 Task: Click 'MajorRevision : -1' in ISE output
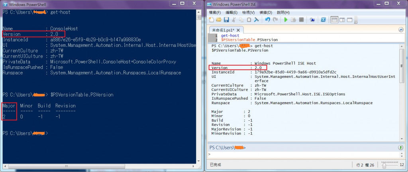point(232,129)
